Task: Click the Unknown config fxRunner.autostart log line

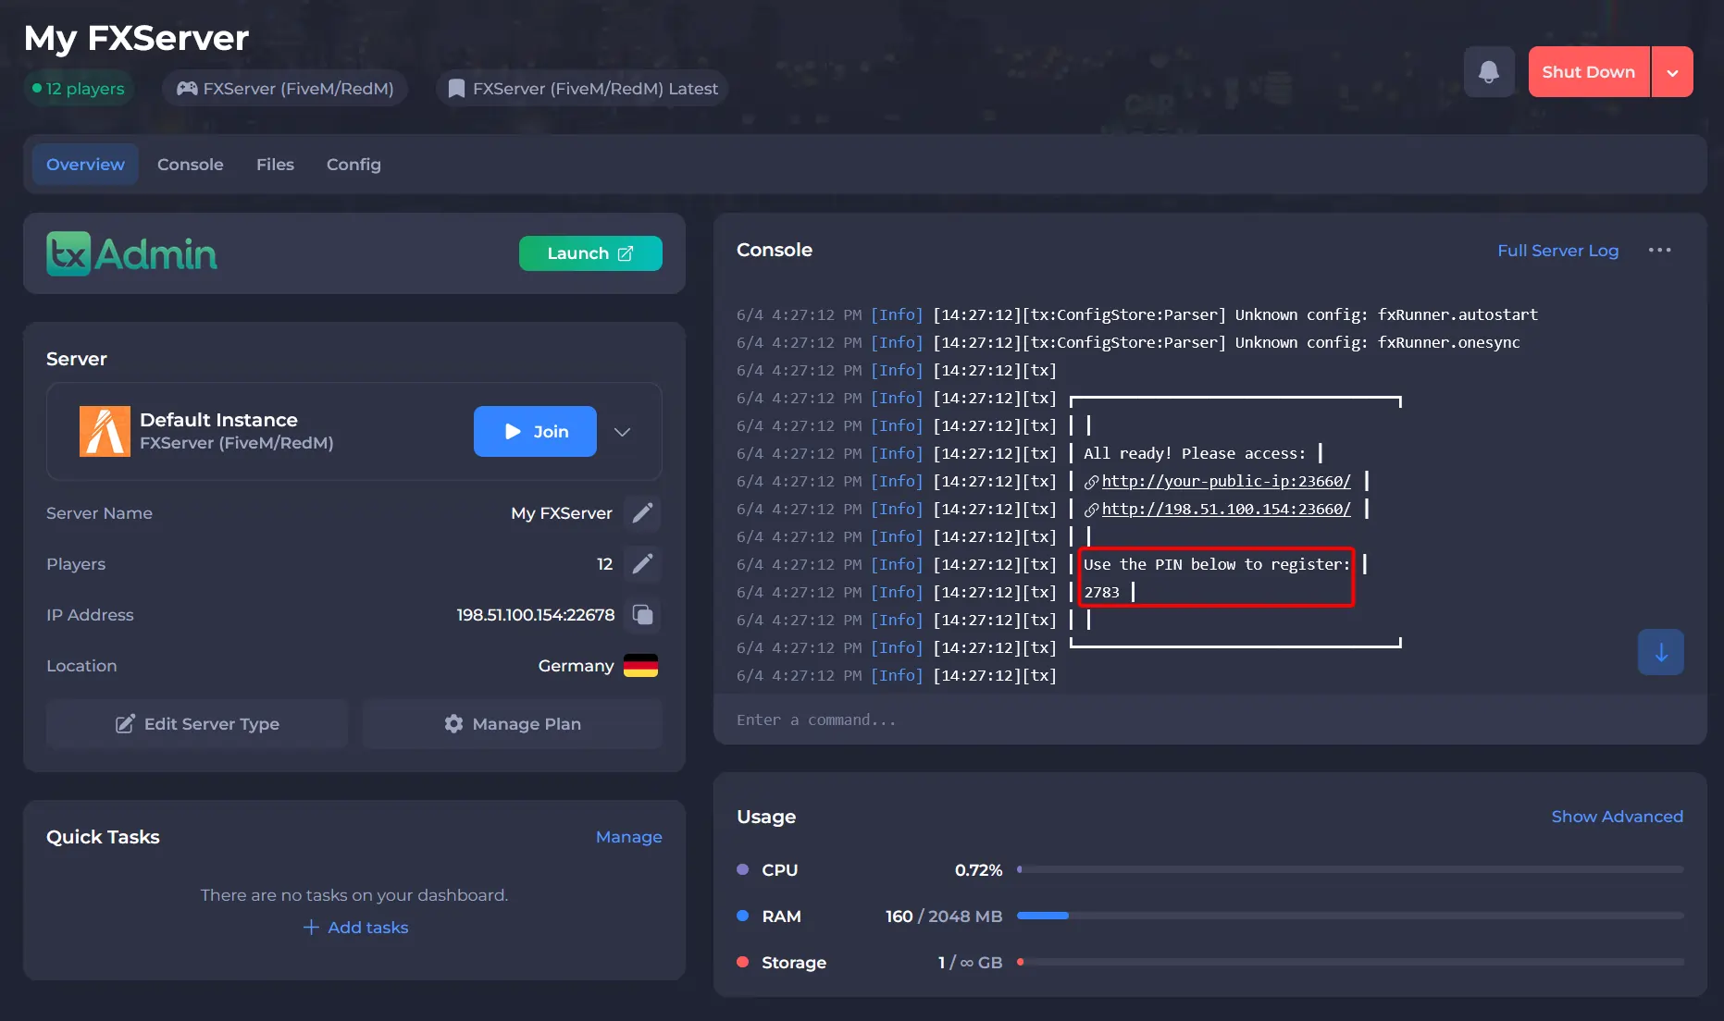Action: 1137,314
